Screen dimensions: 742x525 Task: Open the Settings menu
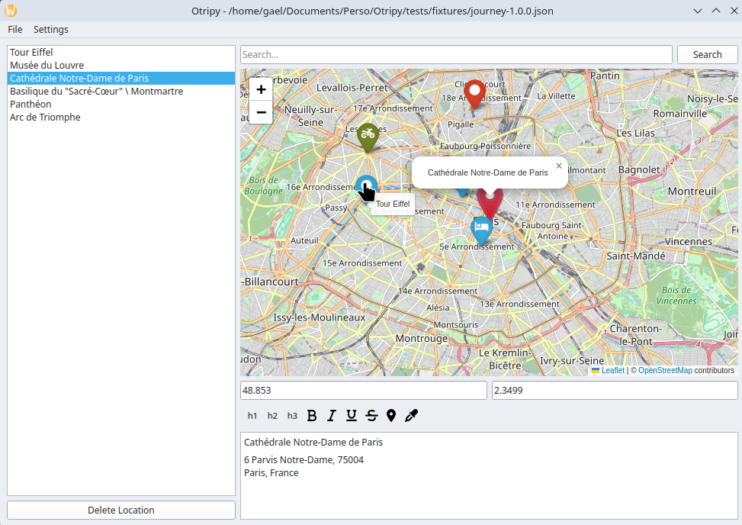[x=50, y=29]
